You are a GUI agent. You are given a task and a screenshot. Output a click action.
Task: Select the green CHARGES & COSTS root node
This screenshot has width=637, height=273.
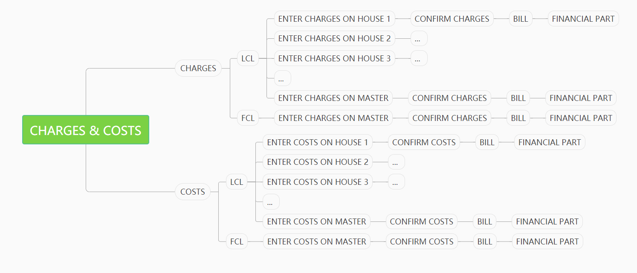coord(86,130)
